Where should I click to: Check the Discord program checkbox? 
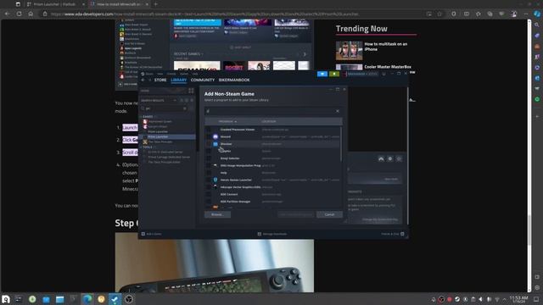coord(208,136)
